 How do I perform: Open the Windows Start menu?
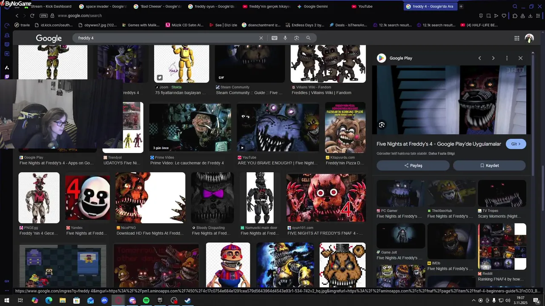coord(6,300)
